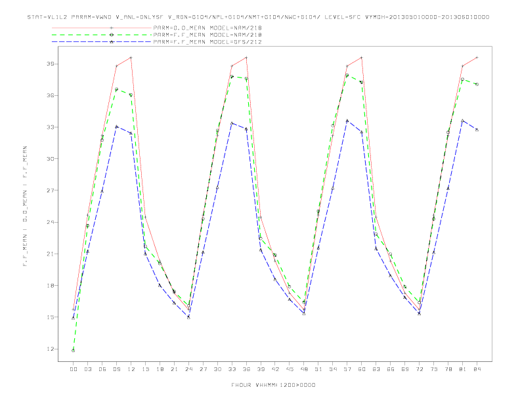The height and width of the screenshot is (402, 520).
Task: Click x-axis tick label 30
Action: coord(217,369)
